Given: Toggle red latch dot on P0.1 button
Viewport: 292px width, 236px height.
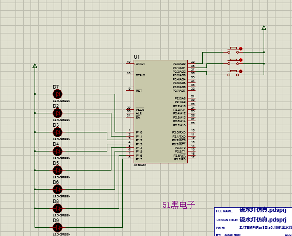Looking at the screenshot, I should click(240, 60).
